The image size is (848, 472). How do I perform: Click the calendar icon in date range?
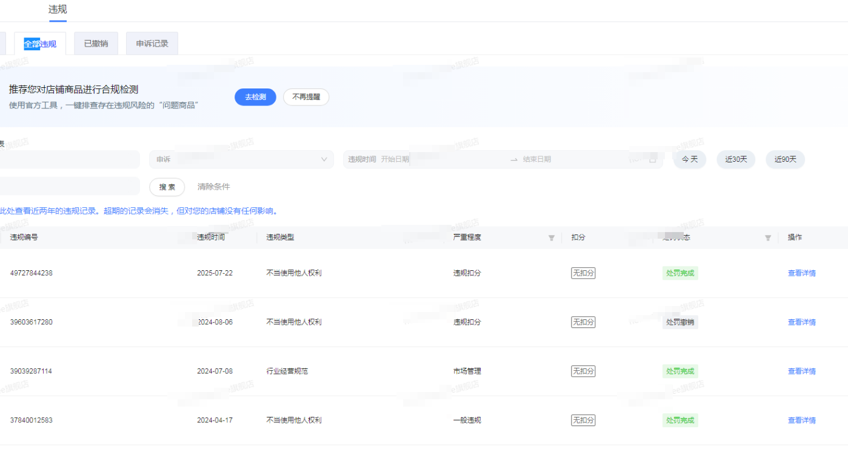tap(652, 159)
